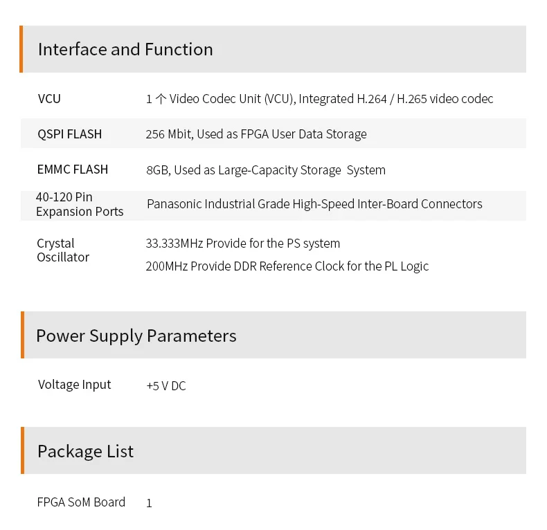Click the +5 V DC value

166,386
